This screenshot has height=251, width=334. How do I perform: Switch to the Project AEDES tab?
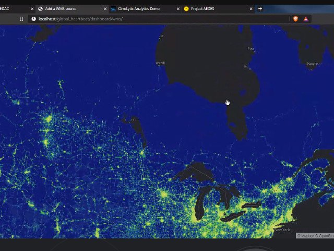tap(218, 9)
